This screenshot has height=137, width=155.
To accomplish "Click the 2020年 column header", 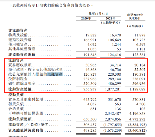I will click(86, 18).
